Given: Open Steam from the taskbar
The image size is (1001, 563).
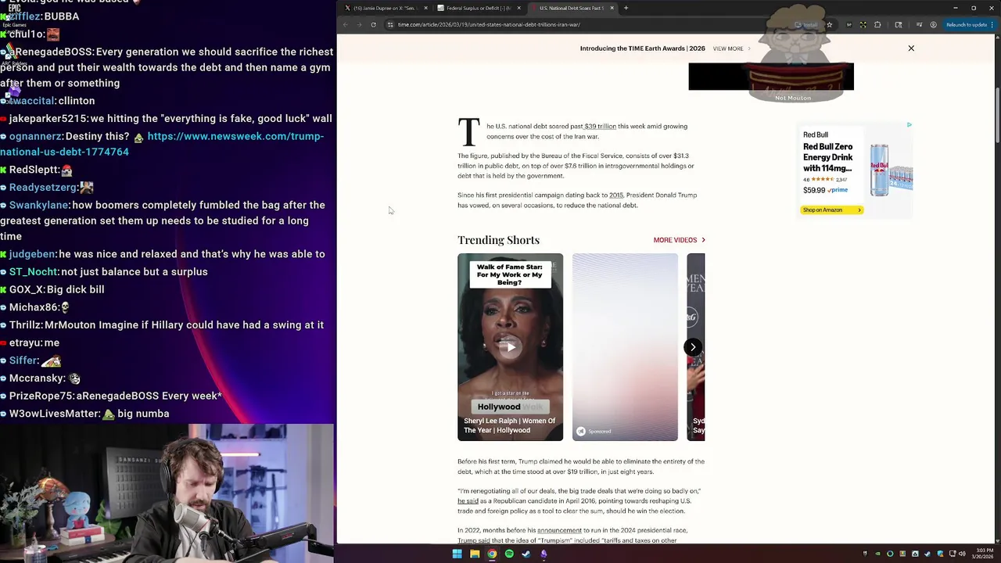Looking at the screenshot, I should tap(526, 554).
